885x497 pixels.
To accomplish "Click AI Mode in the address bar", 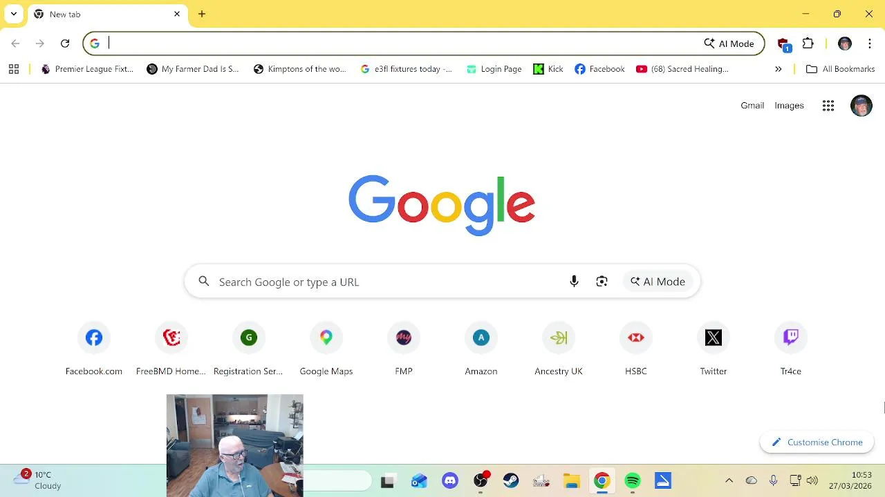I will 729,43.
